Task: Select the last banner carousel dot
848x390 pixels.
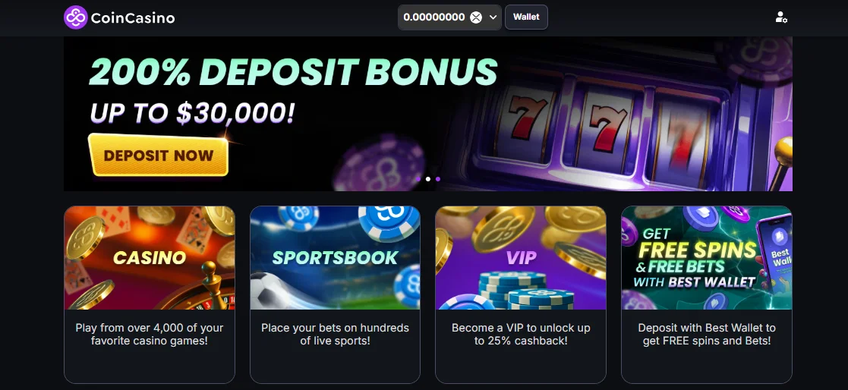Action: [437, 179]
